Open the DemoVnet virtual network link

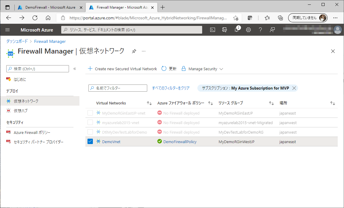tap(111, 142)
